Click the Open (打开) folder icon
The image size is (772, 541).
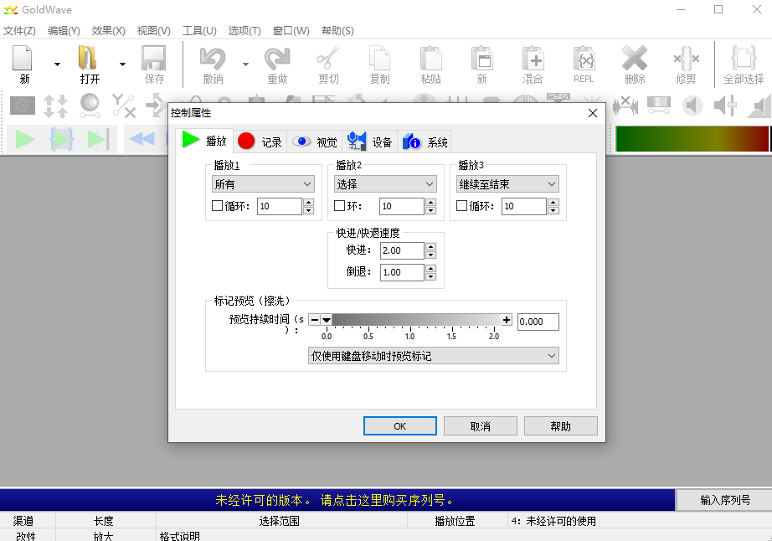(88, 59)
